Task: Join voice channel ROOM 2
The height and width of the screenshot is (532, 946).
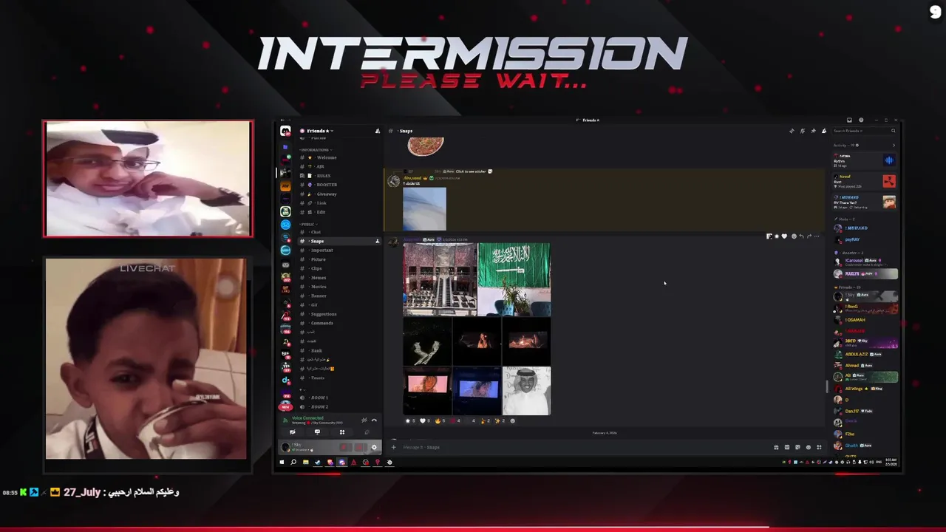Action: tap(319, 406)
